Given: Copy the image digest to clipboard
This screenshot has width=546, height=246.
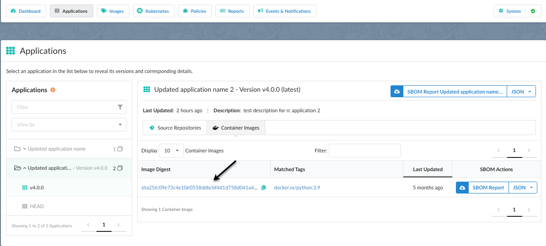Looking at the screenshot, I should pyautogui.click(x=263, y=188).
